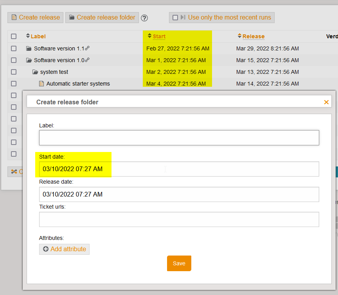Tick the checkbox for system test row
The image size is (338, 295).
pos(14,72)
